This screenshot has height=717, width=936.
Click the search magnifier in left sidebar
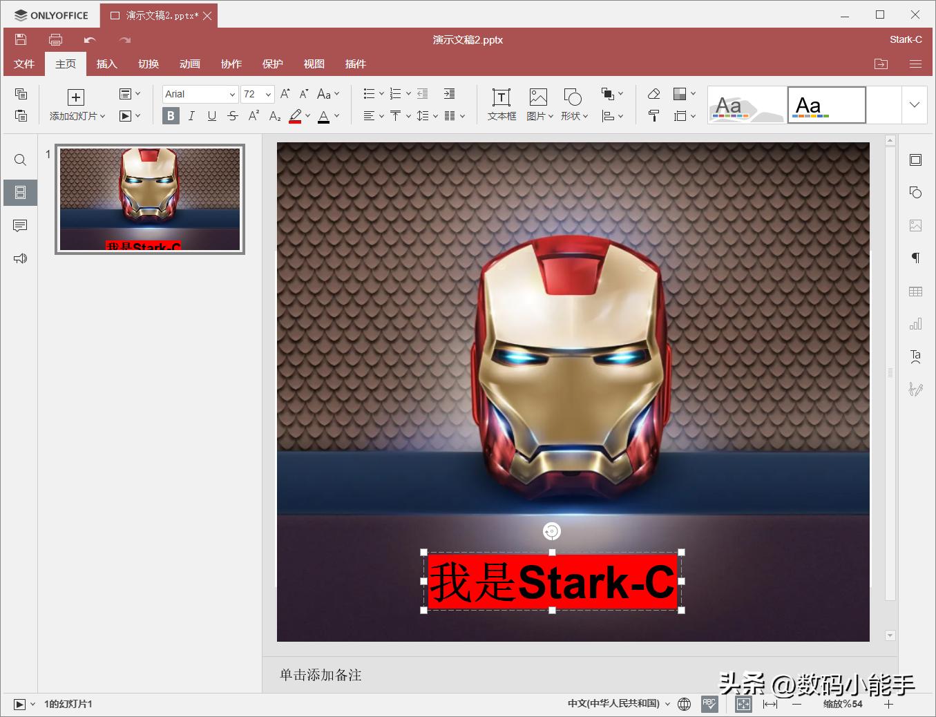click(20, 160)
